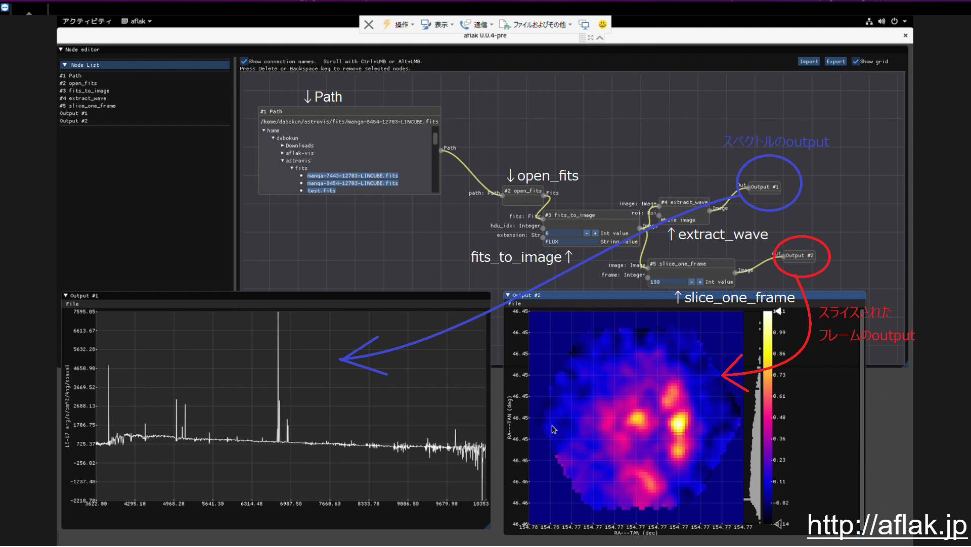This screenshot has height=547, width=971.
Task: Collapse the Node List section
Action: point(65,65)
